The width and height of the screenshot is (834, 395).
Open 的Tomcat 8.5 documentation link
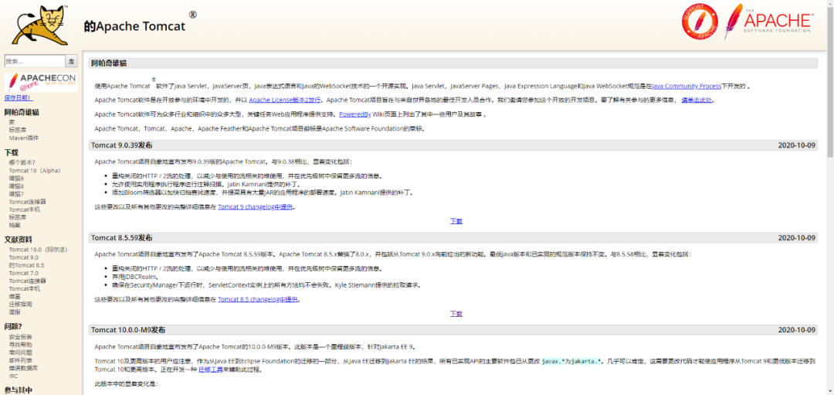pos(26,265)
